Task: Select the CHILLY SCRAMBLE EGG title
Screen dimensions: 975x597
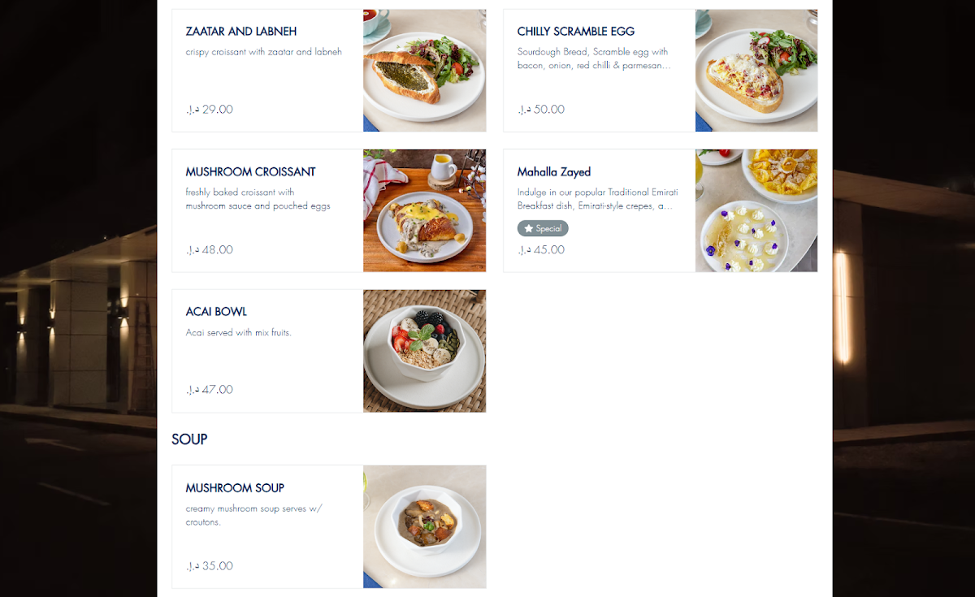Action: point(576,32)
